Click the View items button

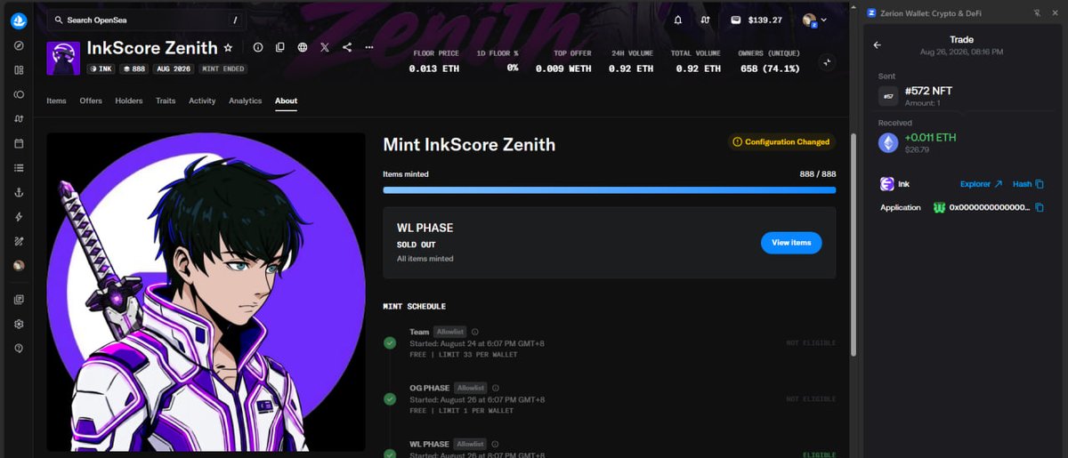[791, 243]
